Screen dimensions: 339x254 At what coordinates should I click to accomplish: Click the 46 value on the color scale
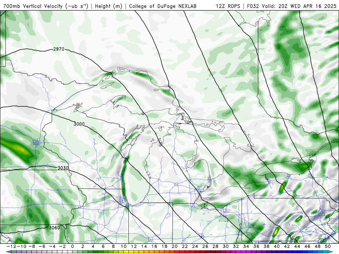coord(307,246)
